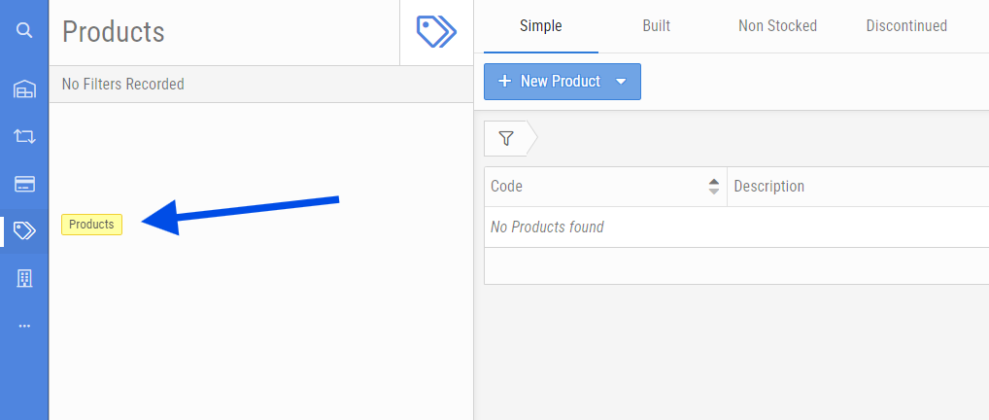Expand the New Product dropdown arrow
This screenshot has height=420, width=989.
pyautogui.click(x=622, y=82)
